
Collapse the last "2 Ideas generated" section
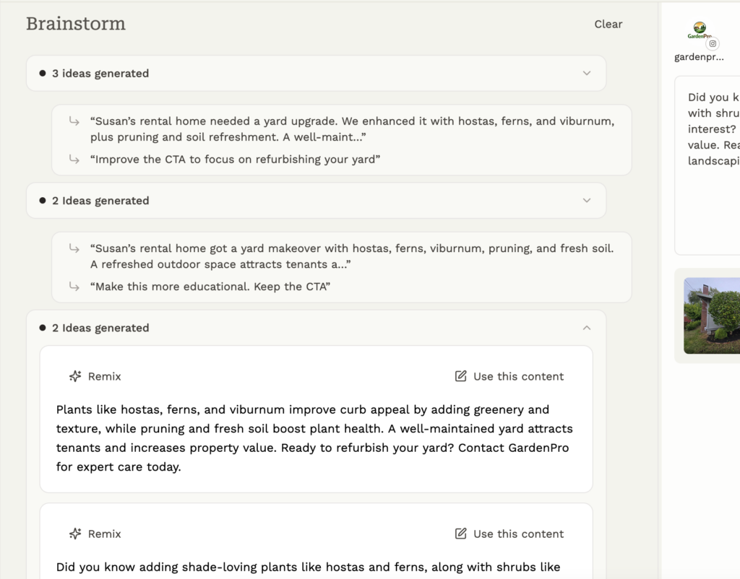tap(587, 328)
